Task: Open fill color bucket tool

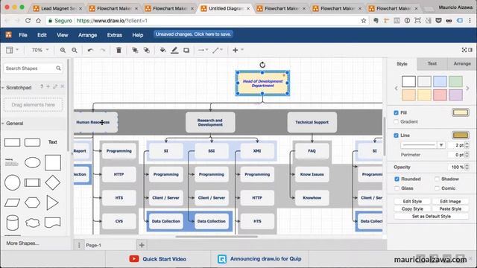Action: (162, 50)
